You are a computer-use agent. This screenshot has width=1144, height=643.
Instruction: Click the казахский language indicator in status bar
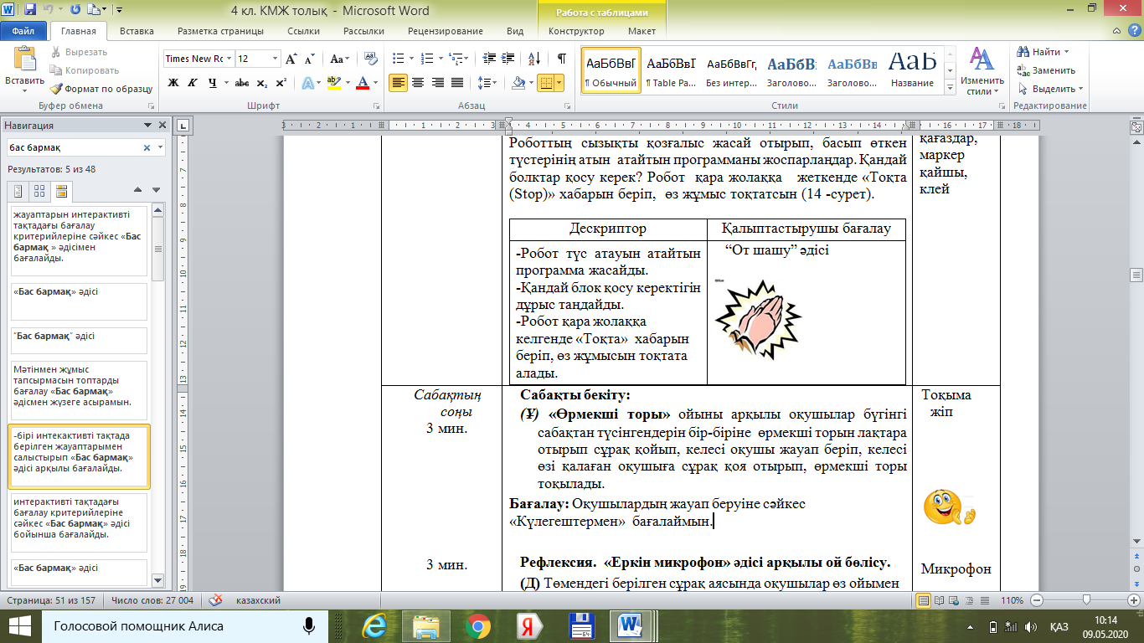pyautogui.click(x=260, y=600)
